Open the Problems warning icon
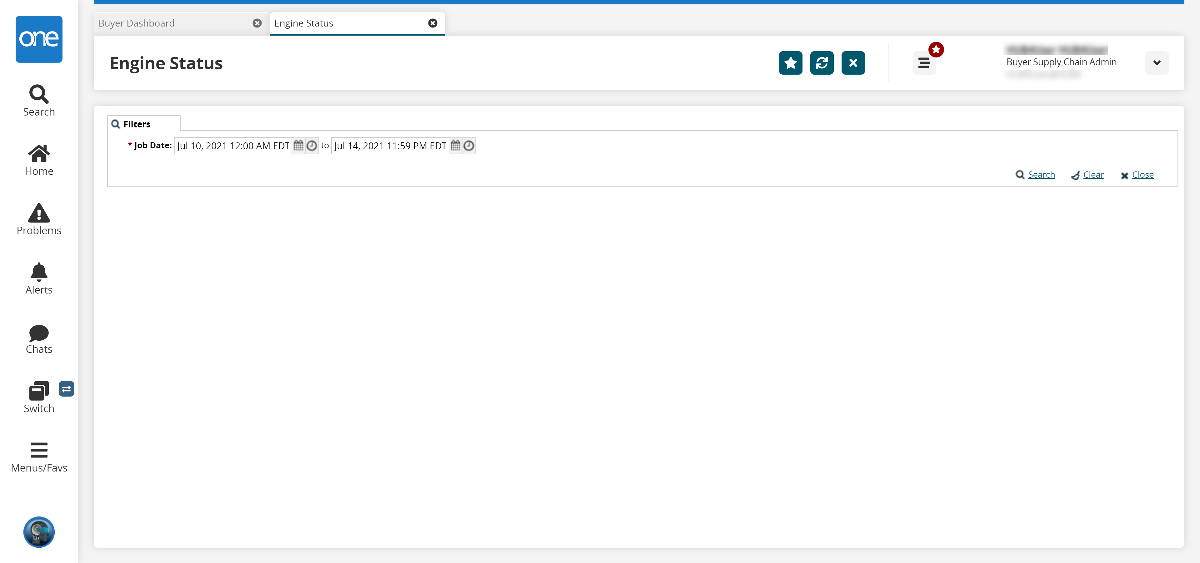 click(39, 219)
